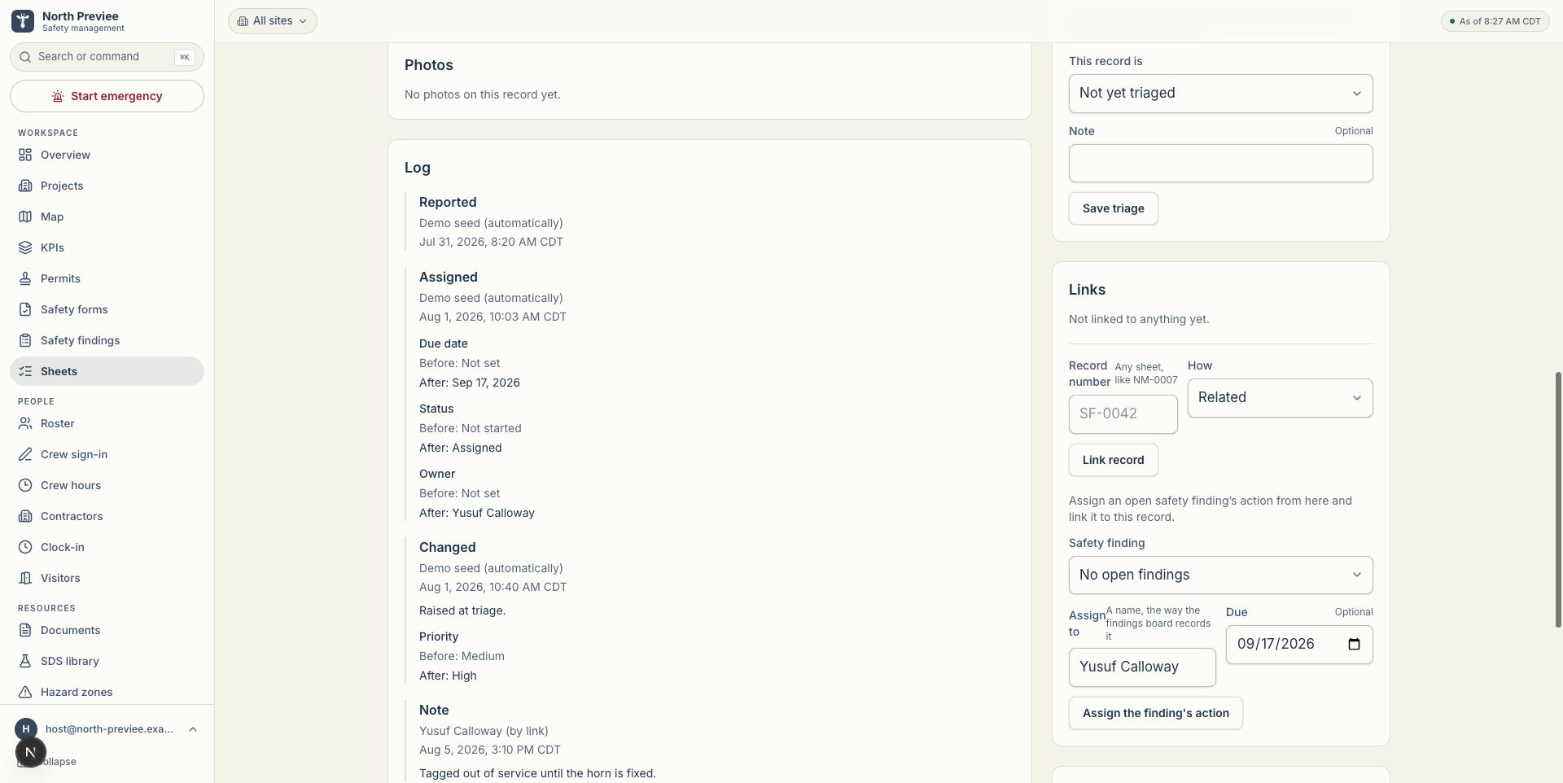Click the 'Raised at triage.' log text
Viewport: 1563px width, 783px height.
coord(462,610)
